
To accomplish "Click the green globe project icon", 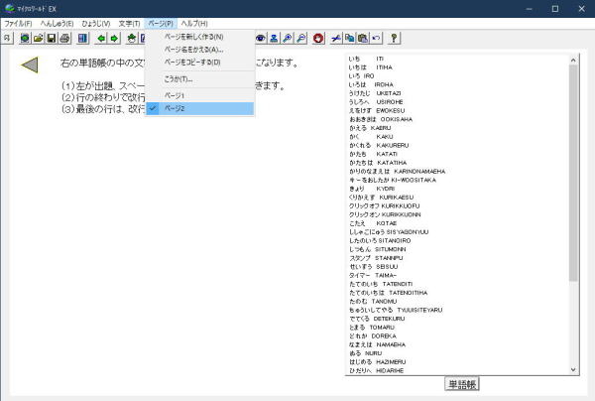I will click(25, 38).
